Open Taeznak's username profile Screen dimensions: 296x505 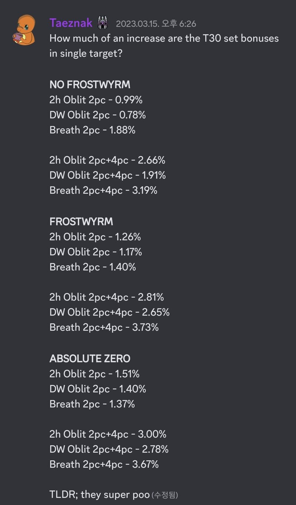71,23
